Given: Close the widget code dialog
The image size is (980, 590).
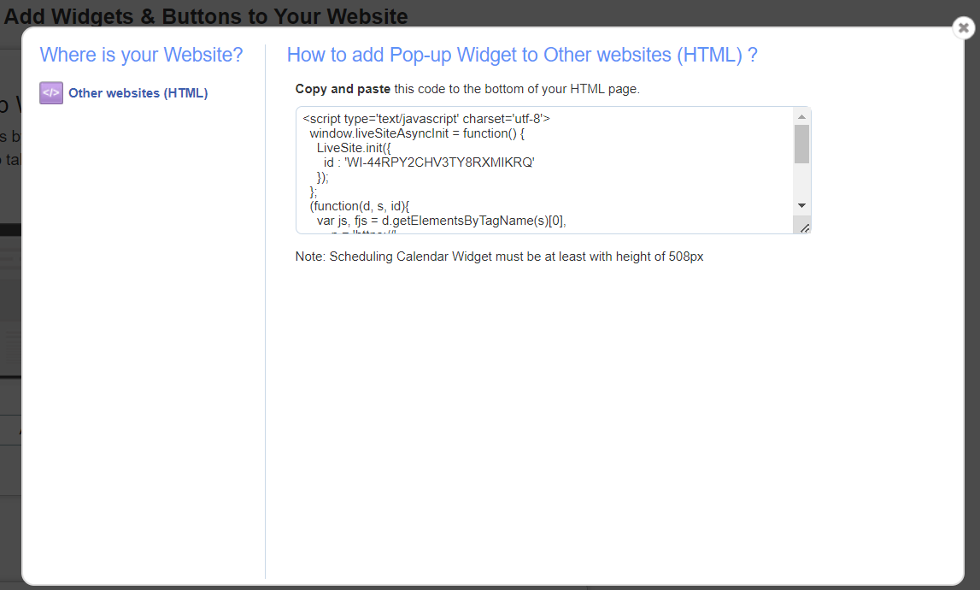Looking at the screenshot, I should click(x=963, y=28).
